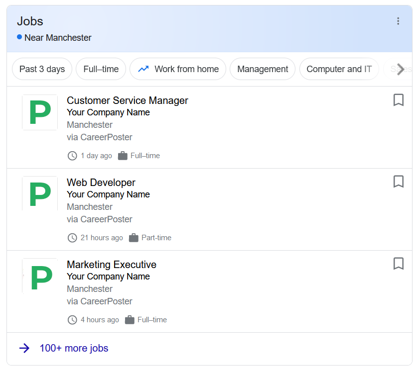Screen dimensions: 417x370
Task: Save the Customer Service Manager job bookmark
Action: [x=398, y=100]
